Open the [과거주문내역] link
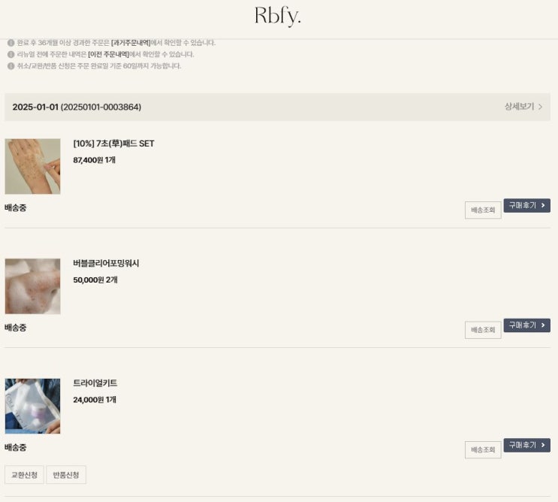 coord(131,43)
